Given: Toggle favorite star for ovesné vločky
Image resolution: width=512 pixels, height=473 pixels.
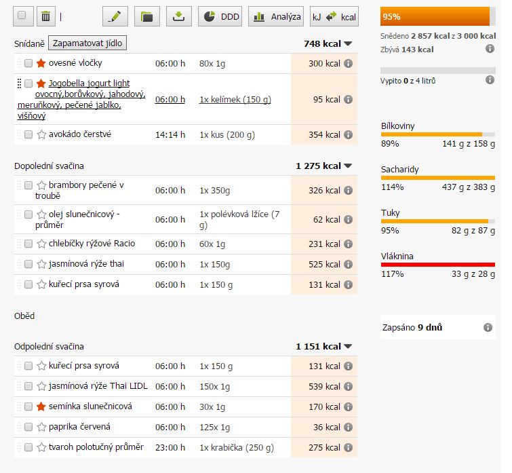Looking at the screenshot, I should 41,62.
